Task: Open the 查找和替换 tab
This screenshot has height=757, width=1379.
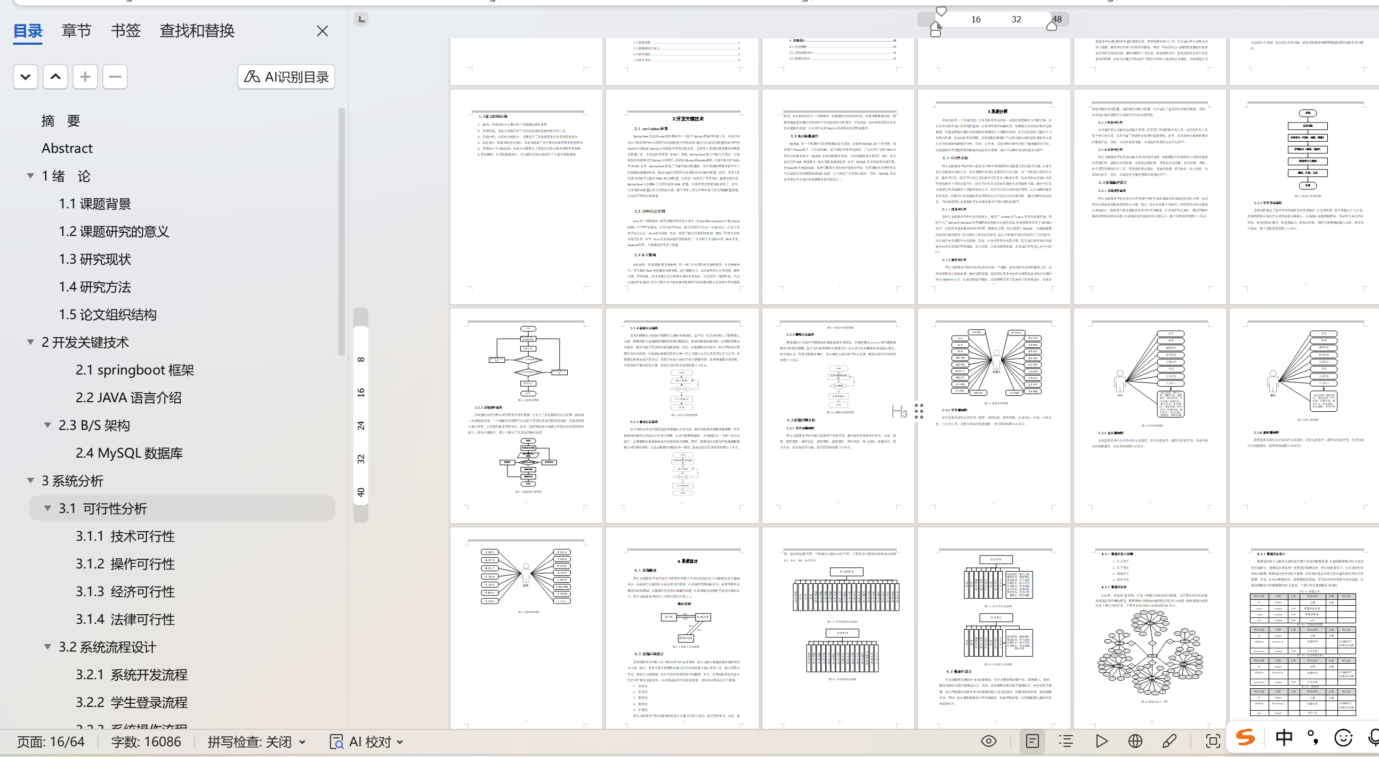Action: (197, 31)
